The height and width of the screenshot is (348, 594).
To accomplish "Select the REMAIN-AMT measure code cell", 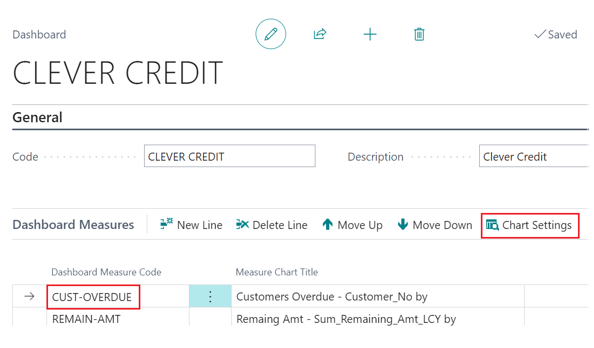I will click(86, 319).
